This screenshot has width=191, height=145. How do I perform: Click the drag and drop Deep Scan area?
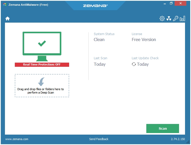[42, 85]
